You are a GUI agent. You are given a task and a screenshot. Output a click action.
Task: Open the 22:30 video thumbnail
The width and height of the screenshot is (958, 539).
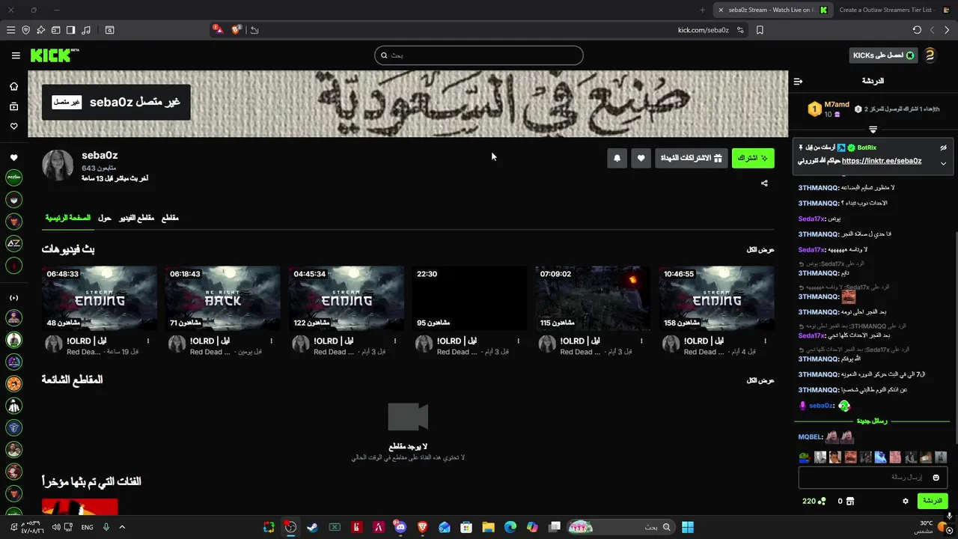coord(469,299)
